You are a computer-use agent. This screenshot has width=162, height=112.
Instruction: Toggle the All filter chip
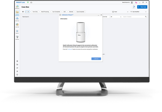pos(27,12)
